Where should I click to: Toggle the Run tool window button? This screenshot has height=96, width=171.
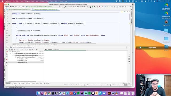8,83
